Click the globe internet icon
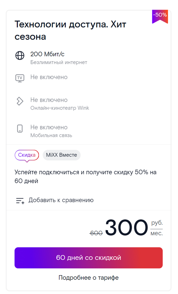 (x=20, y=55)
